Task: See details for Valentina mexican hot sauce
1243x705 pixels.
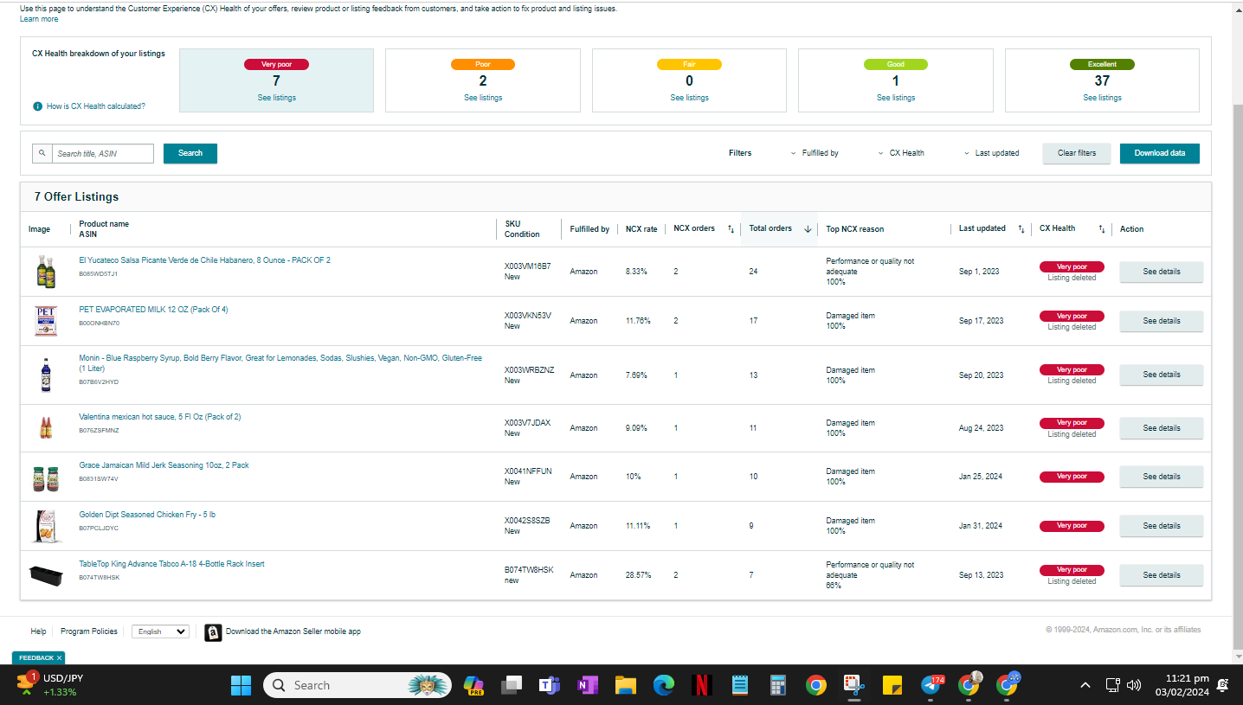Action: point(1162,428)
